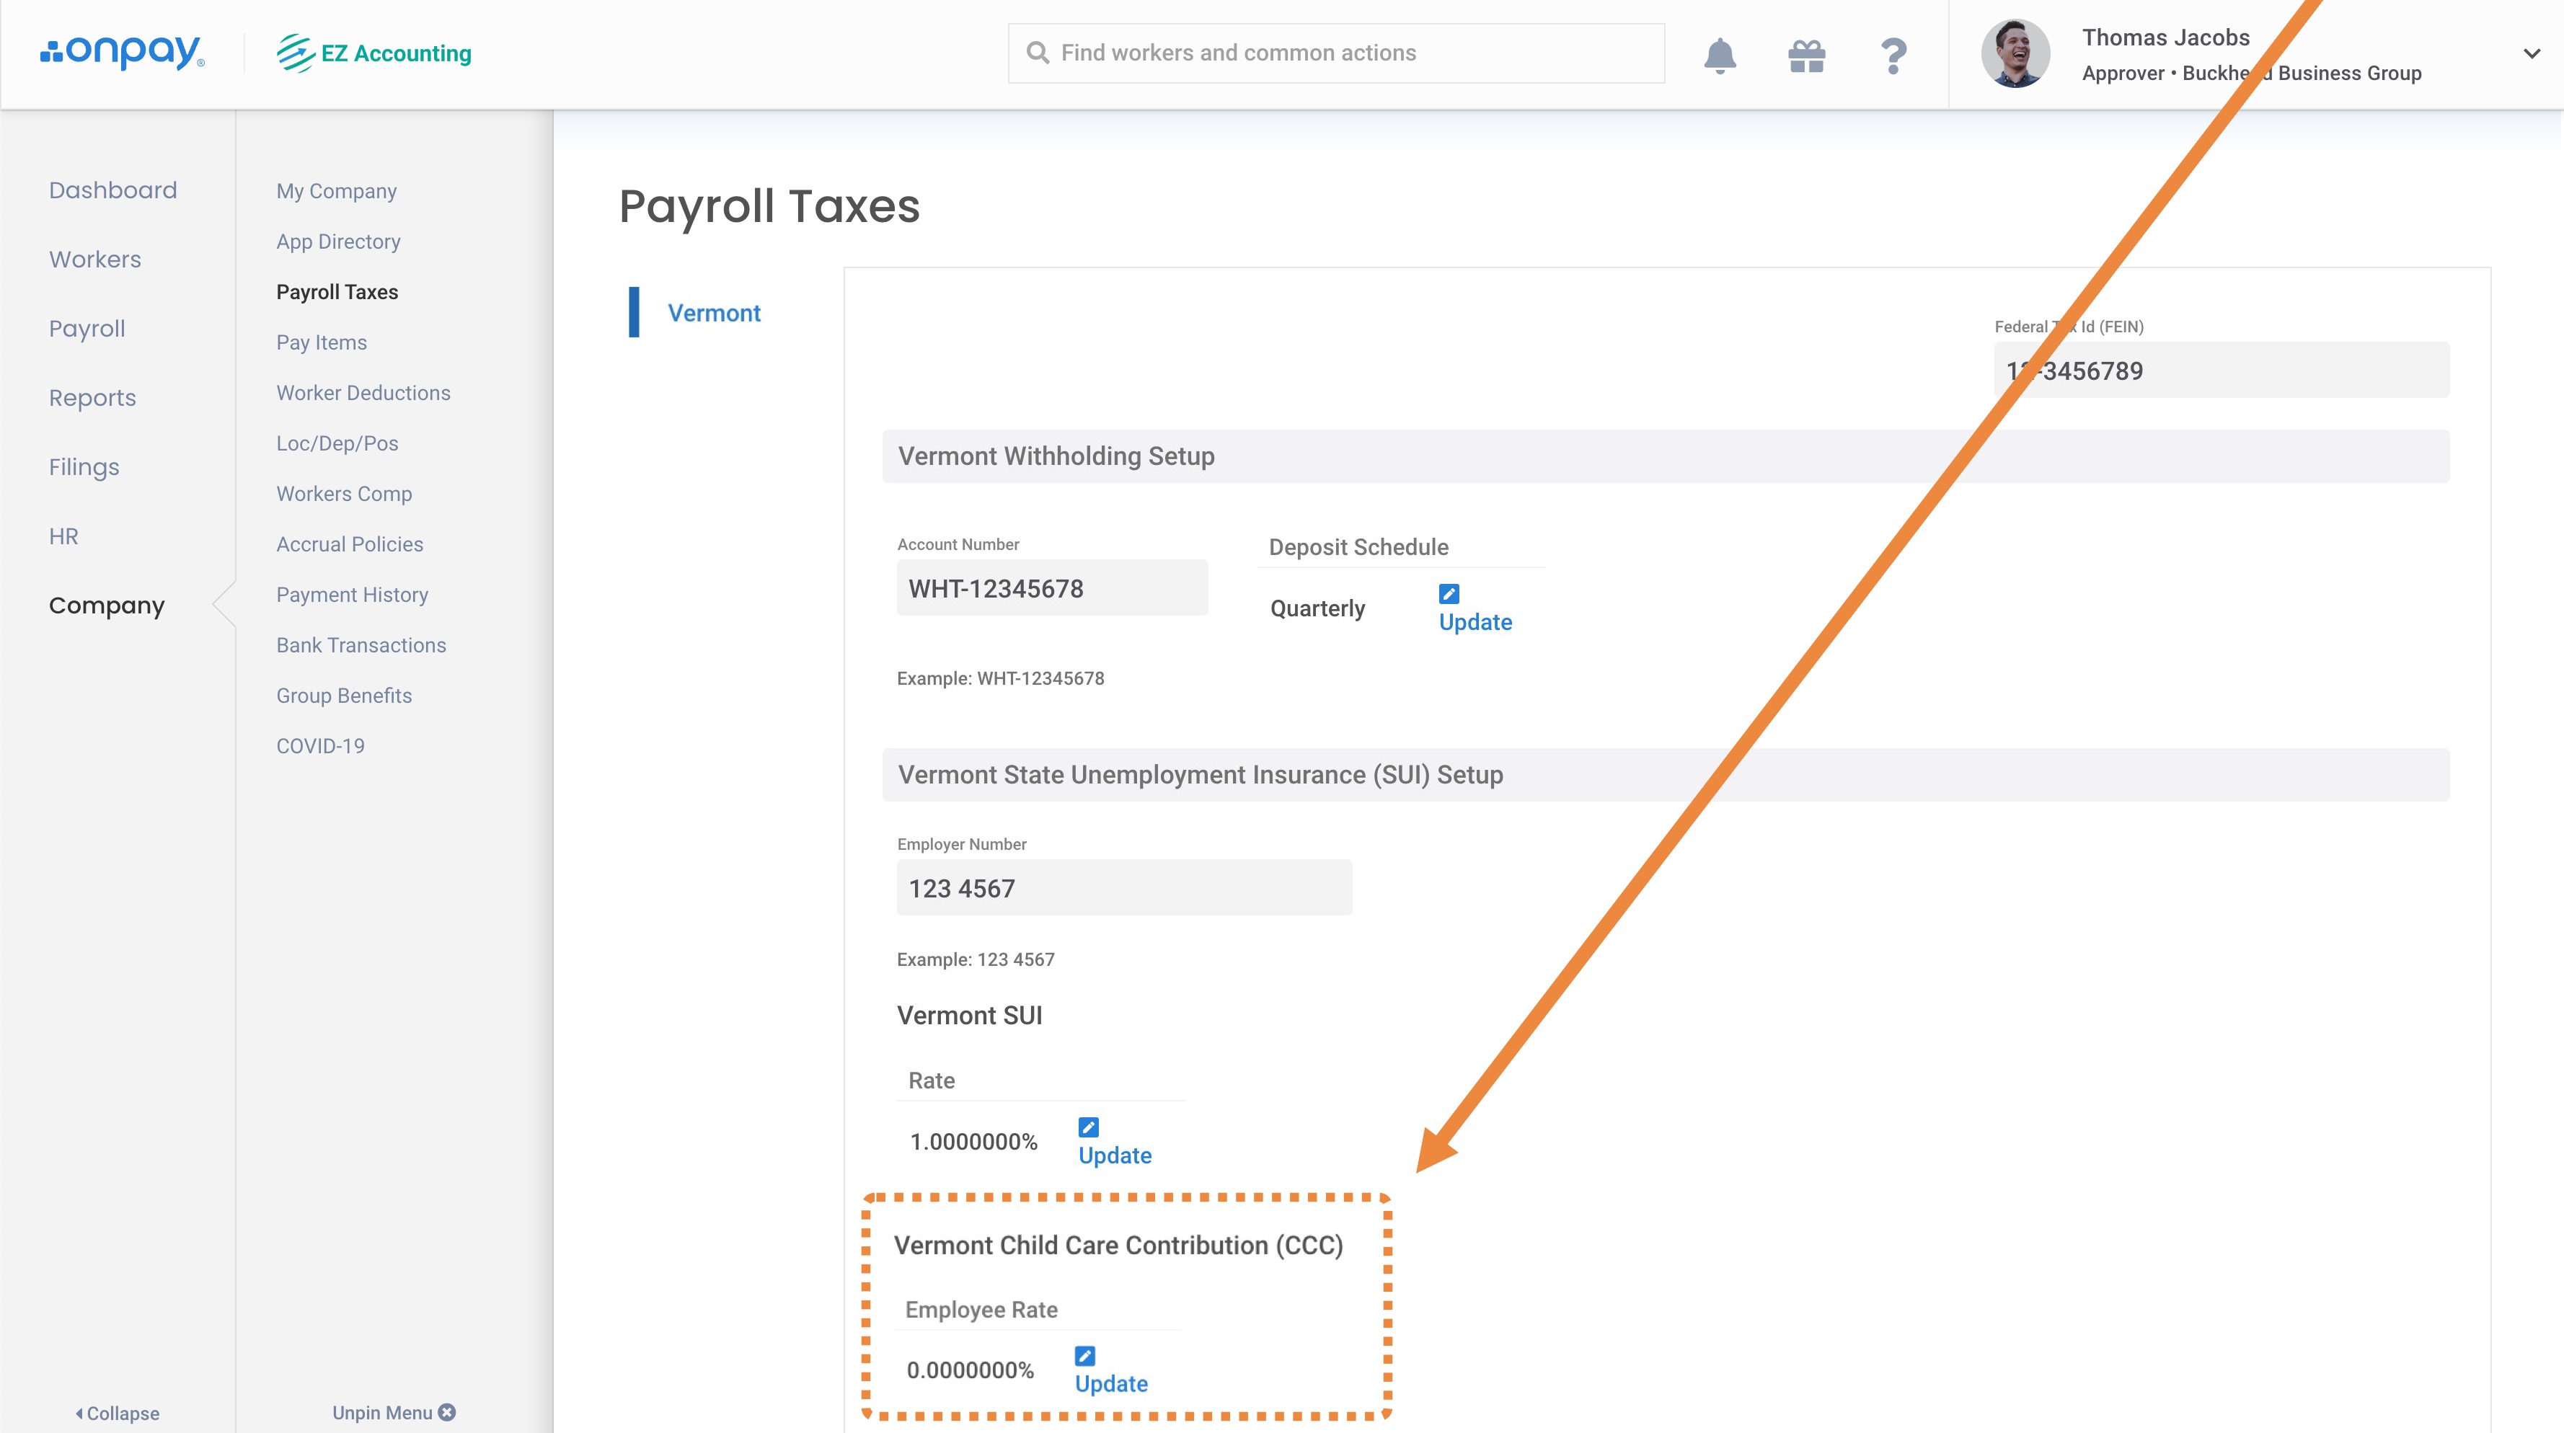The width and height of the screenshot is (2564, 1433).
Task: Click the pencil icon beside Quarterly schedule
Action: tap(1449, 594)
